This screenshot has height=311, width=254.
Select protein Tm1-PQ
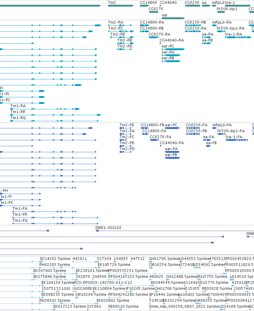tap(56, 224)
